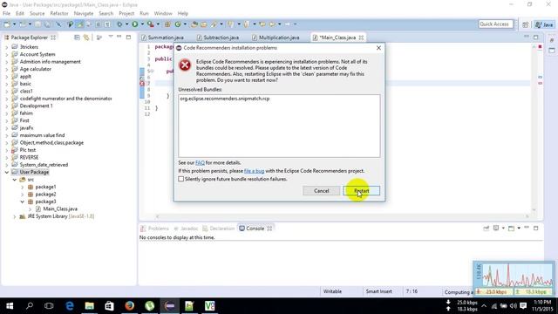
Task: Open the Source menu
Action: [x=37, y=14]
